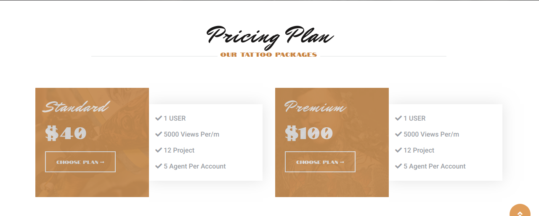Click the $40 price text
This screenshot has height=216, width=539.
coord(66,134)
